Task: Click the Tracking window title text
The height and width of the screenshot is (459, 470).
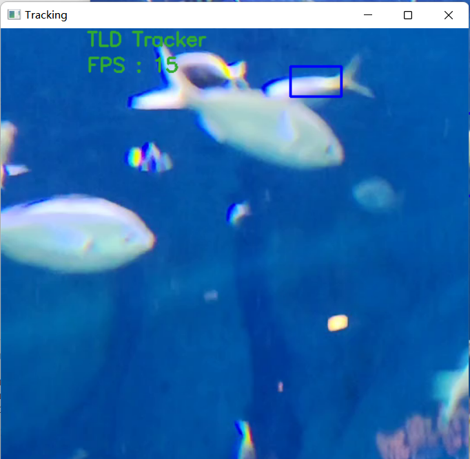Action: 46,15
